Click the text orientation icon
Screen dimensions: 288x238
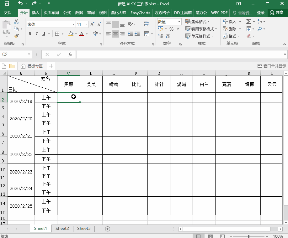pyautogui.click(x=130, y=24)
